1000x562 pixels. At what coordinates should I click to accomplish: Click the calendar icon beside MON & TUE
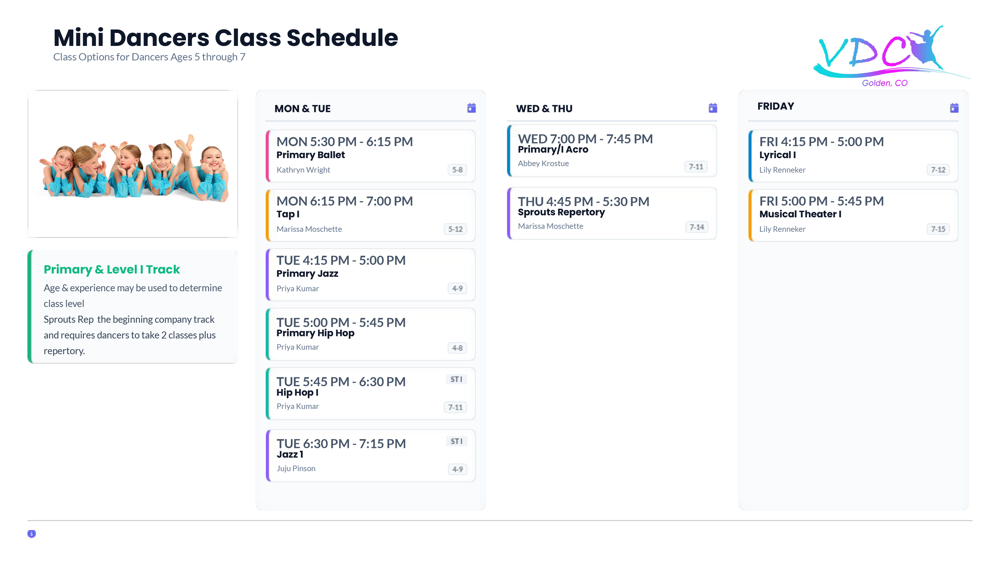[471, 108]
